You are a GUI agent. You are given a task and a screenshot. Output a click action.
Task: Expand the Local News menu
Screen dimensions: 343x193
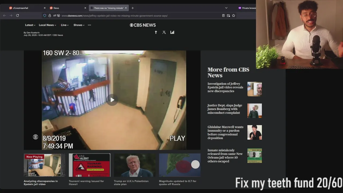point(47,25)
